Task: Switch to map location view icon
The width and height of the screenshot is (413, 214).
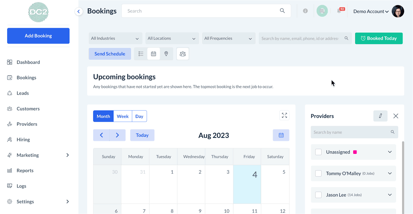Action: 166,54
